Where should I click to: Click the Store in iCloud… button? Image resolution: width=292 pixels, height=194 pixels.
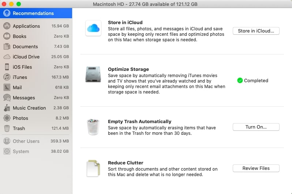point(256,31)
